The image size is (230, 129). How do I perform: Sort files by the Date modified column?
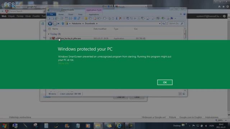pyautogui.click(x=100, y=29)
